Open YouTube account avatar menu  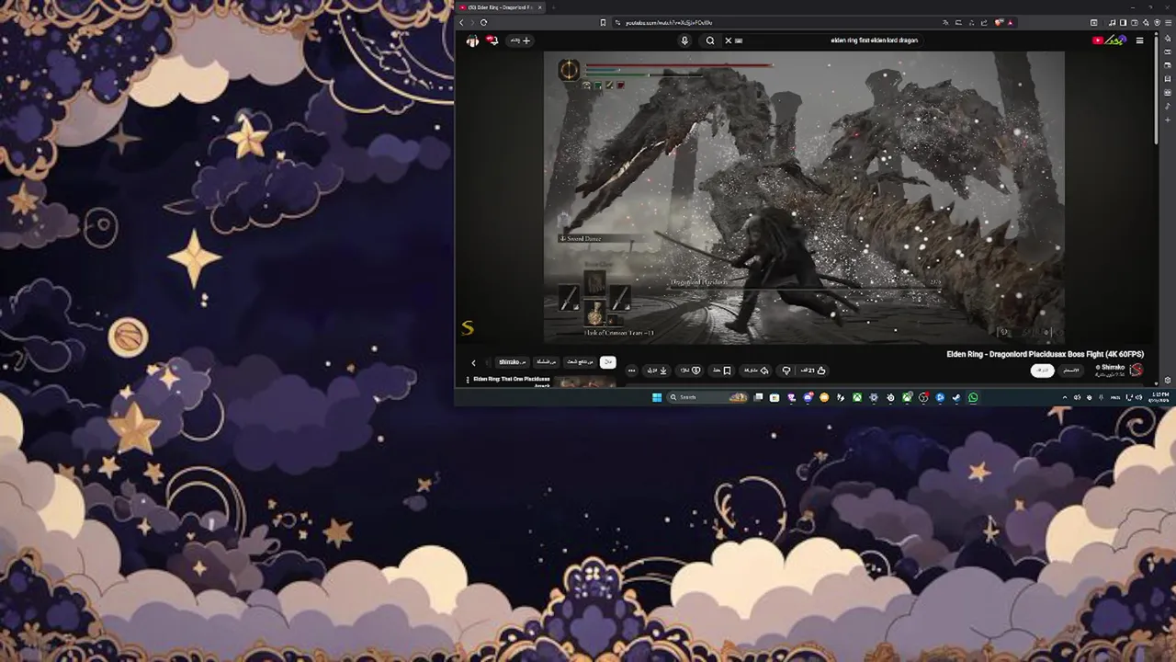pos(472,40)
